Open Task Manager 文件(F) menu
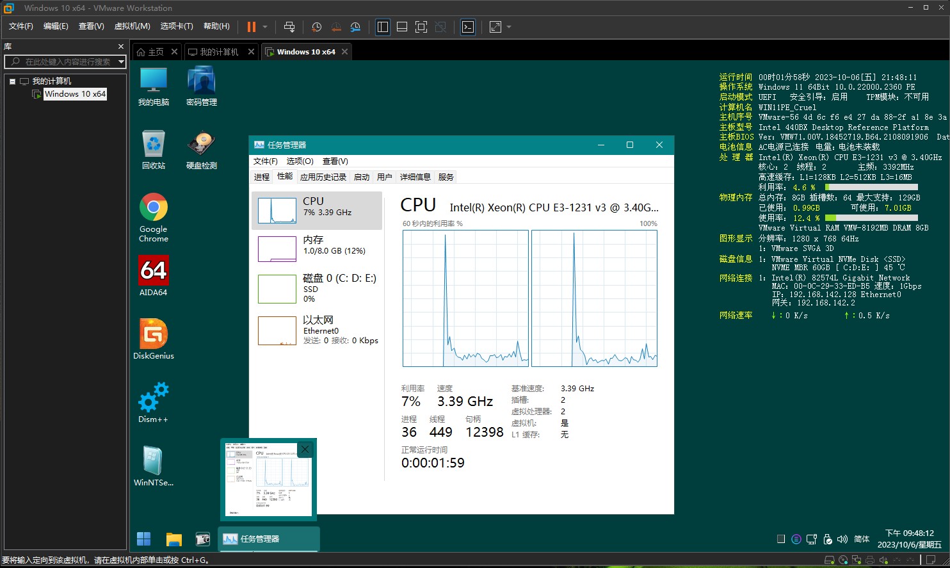The width and height of the screenshot is (950, 568). tap(266, 161)
